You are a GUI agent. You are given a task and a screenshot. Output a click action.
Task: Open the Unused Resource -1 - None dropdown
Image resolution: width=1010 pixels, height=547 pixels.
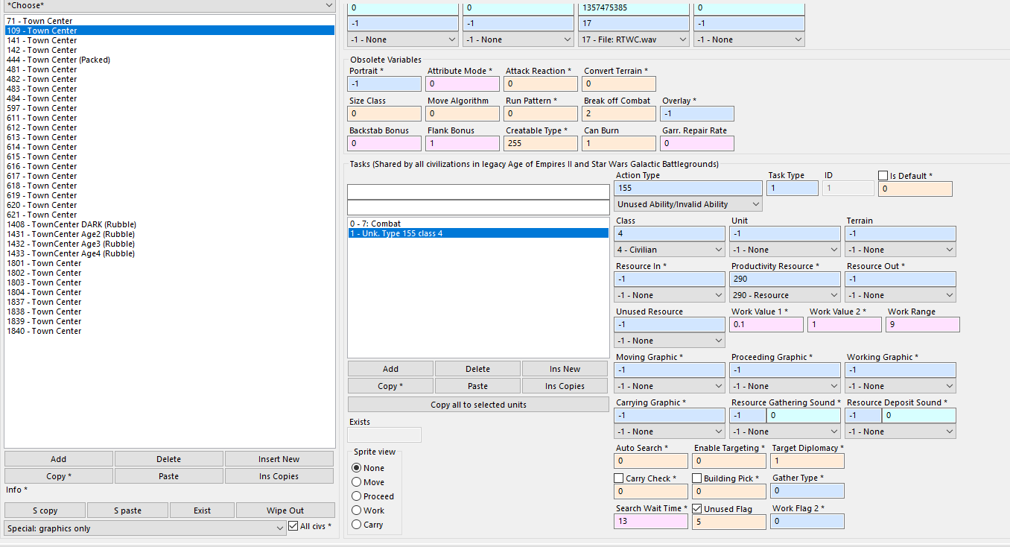(670, 341)
